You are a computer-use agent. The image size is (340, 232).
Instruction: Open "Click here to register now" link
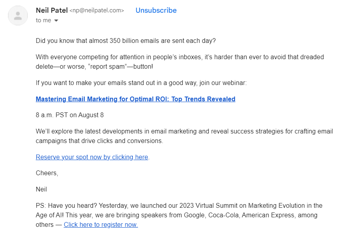101,224
